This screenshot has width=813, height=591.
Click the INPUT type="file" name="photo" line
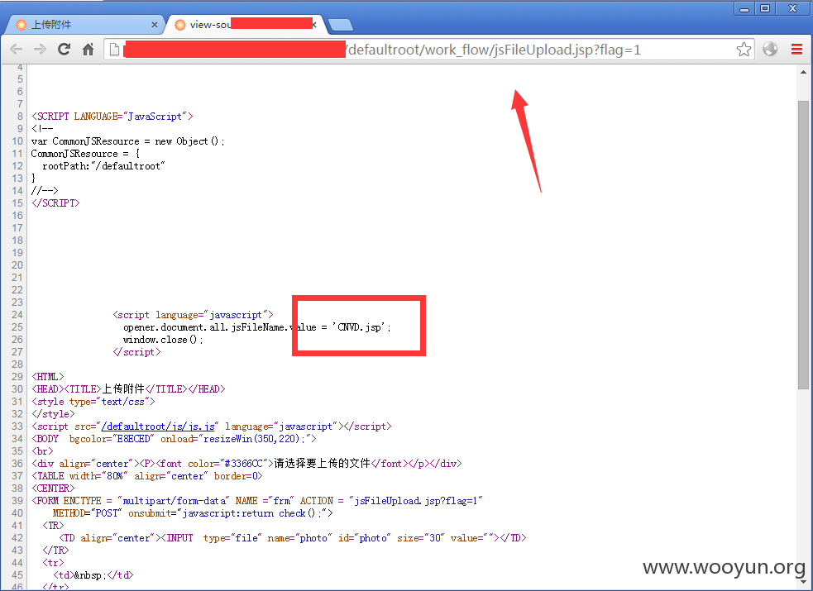click(293, 537)
